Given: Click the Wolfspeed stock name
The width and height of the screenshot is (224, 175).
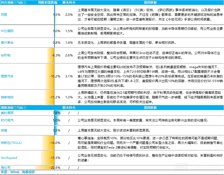Looking at the screenshot, I should click(9, 158).
